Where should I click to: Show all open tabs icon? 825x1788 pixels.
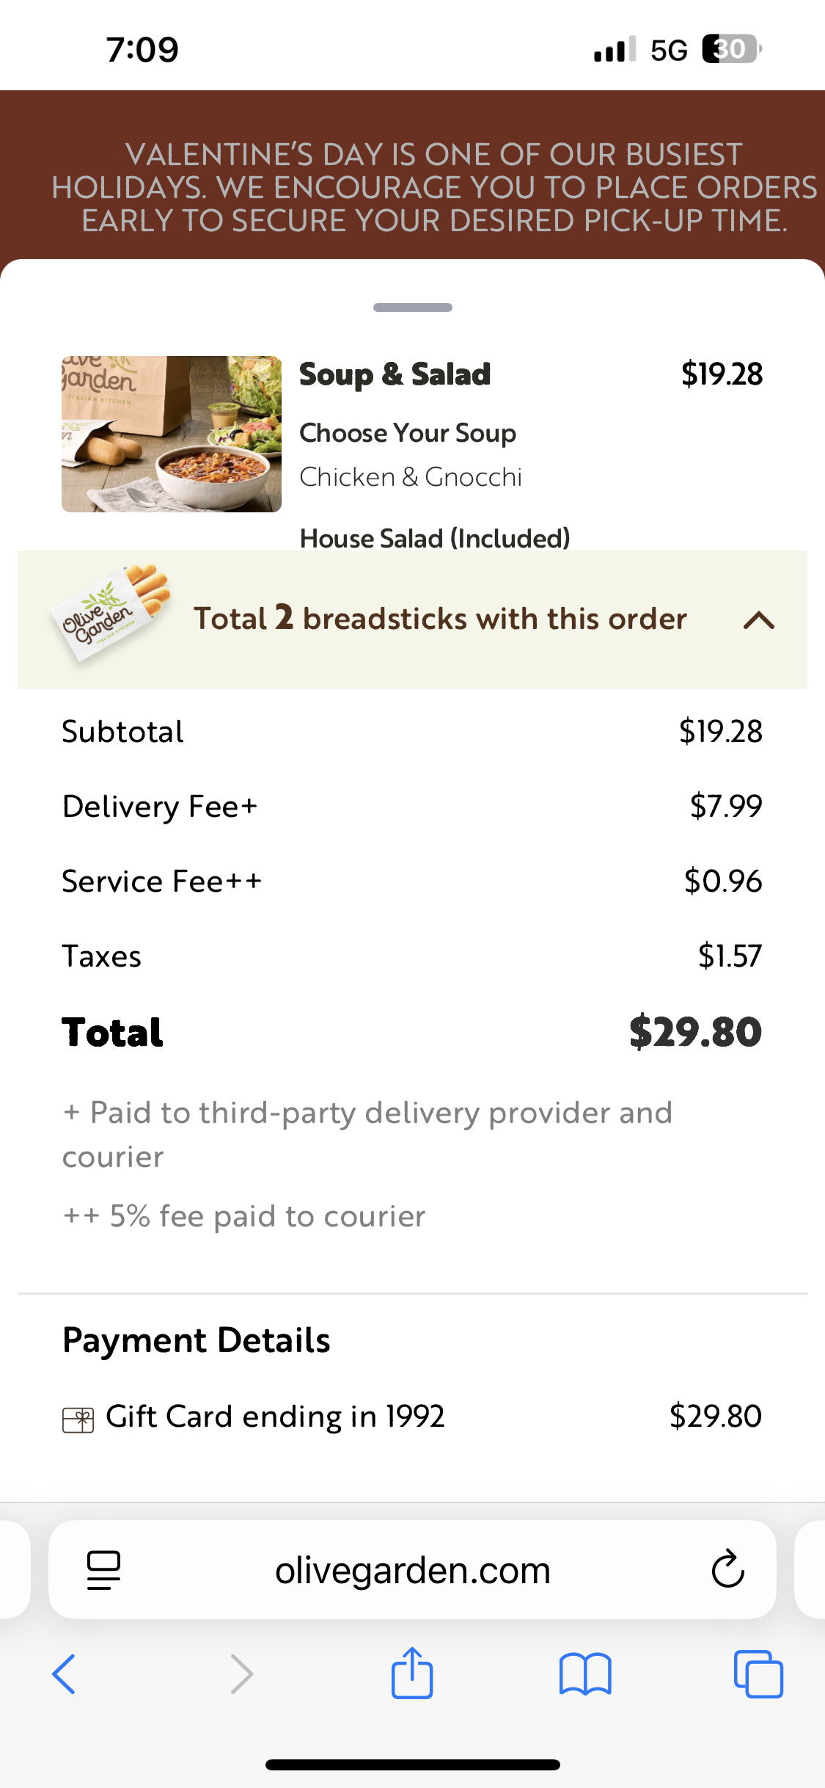pyautogui.click(x=758, y=1674)
